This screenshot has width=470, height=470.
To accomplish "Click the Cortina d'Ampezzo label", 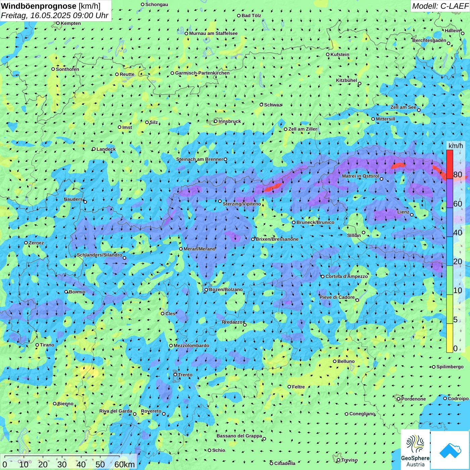I will tap(347, 276).
